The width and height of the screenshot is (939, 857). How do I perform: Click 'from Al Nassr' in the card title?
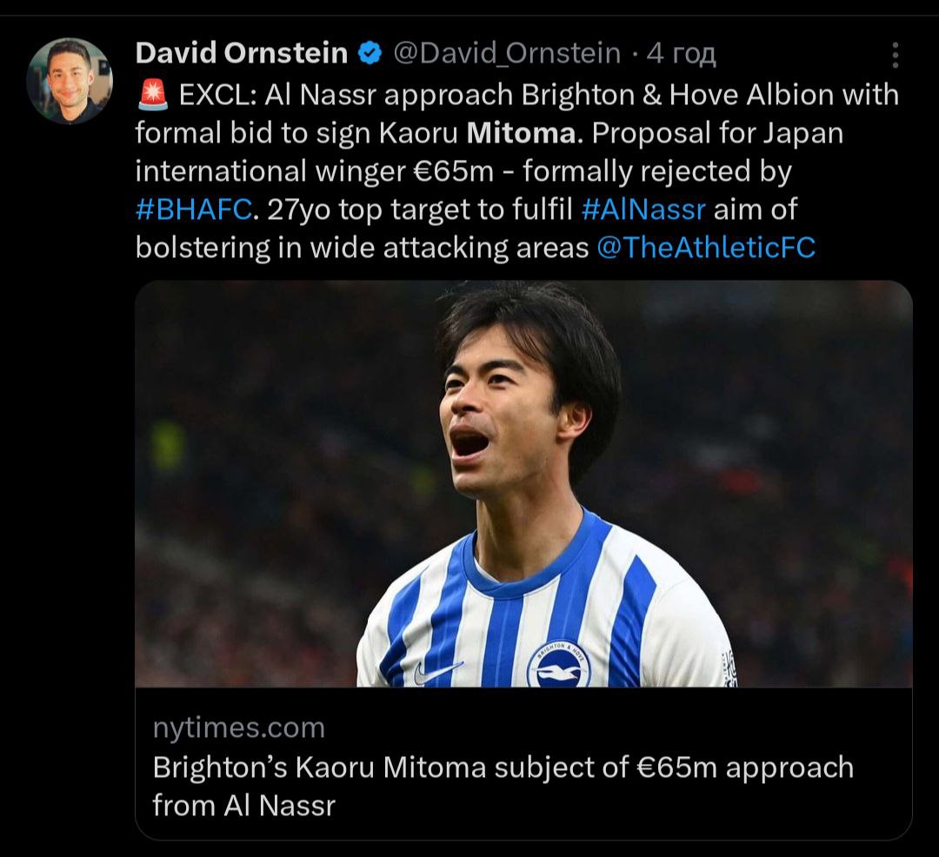click(x=243, y=806)
